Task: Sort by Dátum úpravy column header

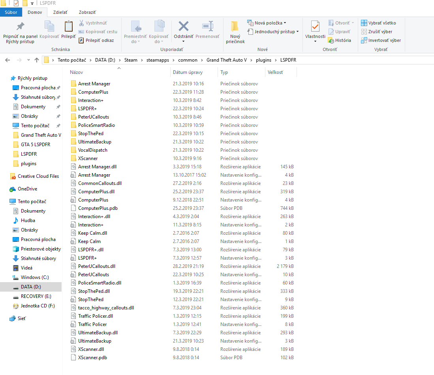Action: 188,72
